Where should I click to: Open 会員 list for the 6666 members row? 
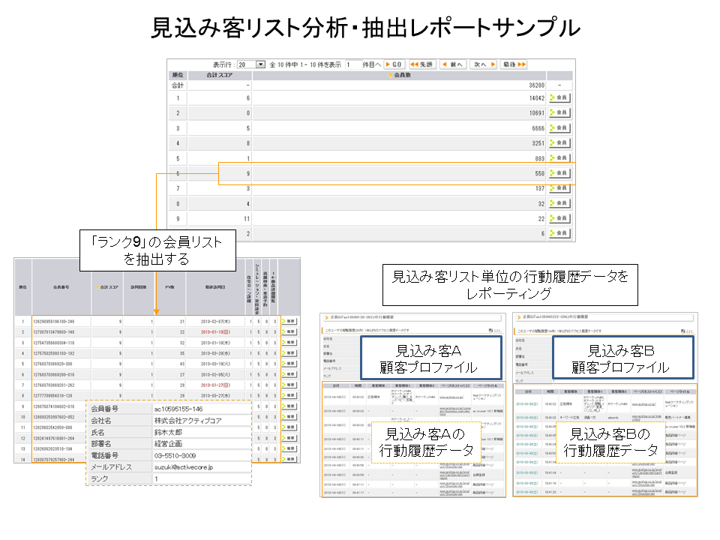point(559,128)
